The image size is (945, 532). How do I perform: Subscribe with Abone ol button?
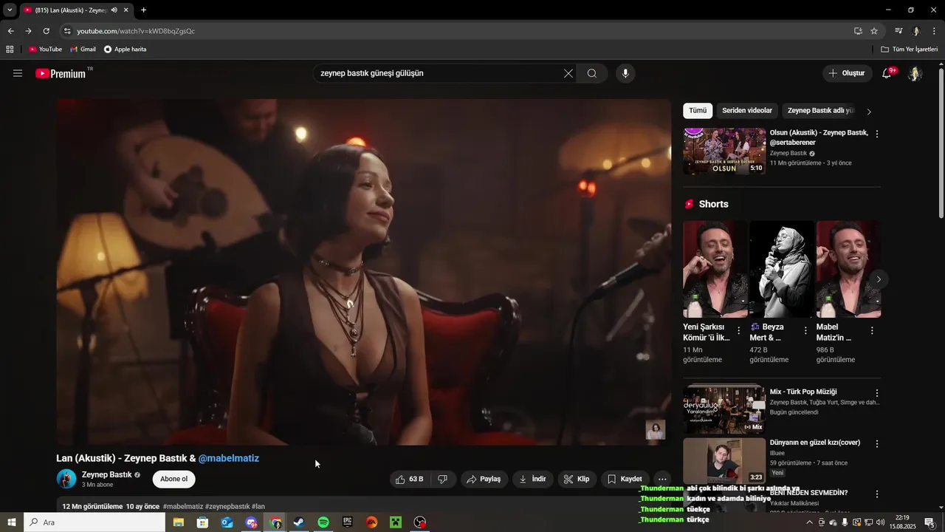174,479
